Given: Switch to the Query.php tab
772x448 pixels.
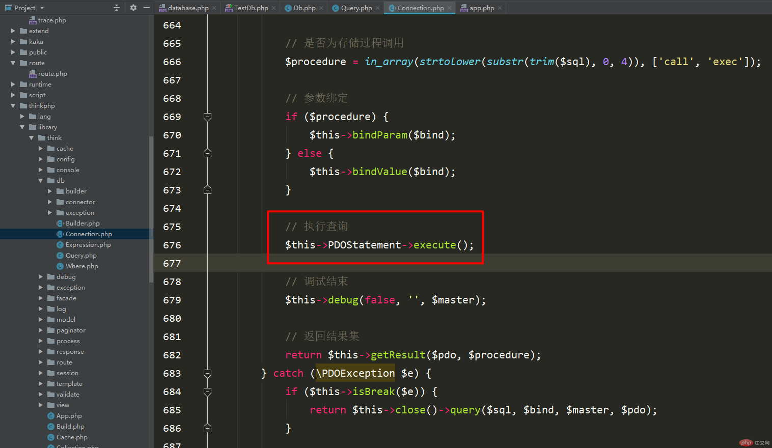Looking at the screenshot, I should point(356,8).
